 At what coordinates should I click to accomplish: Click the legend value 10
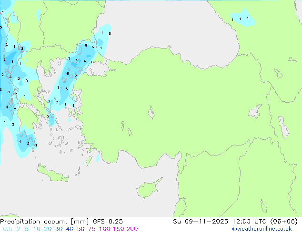click(37, 229)
